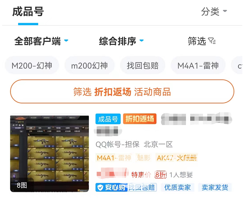Toggle the 找回包赔 filter chip
This screenshot has width=243, height=198.
pyautogui.click(x=142, y=66)
